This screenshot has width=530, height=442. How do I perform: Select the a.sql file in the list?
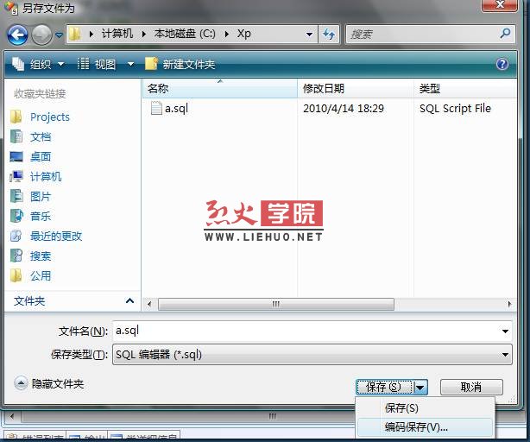coord(176,109)
